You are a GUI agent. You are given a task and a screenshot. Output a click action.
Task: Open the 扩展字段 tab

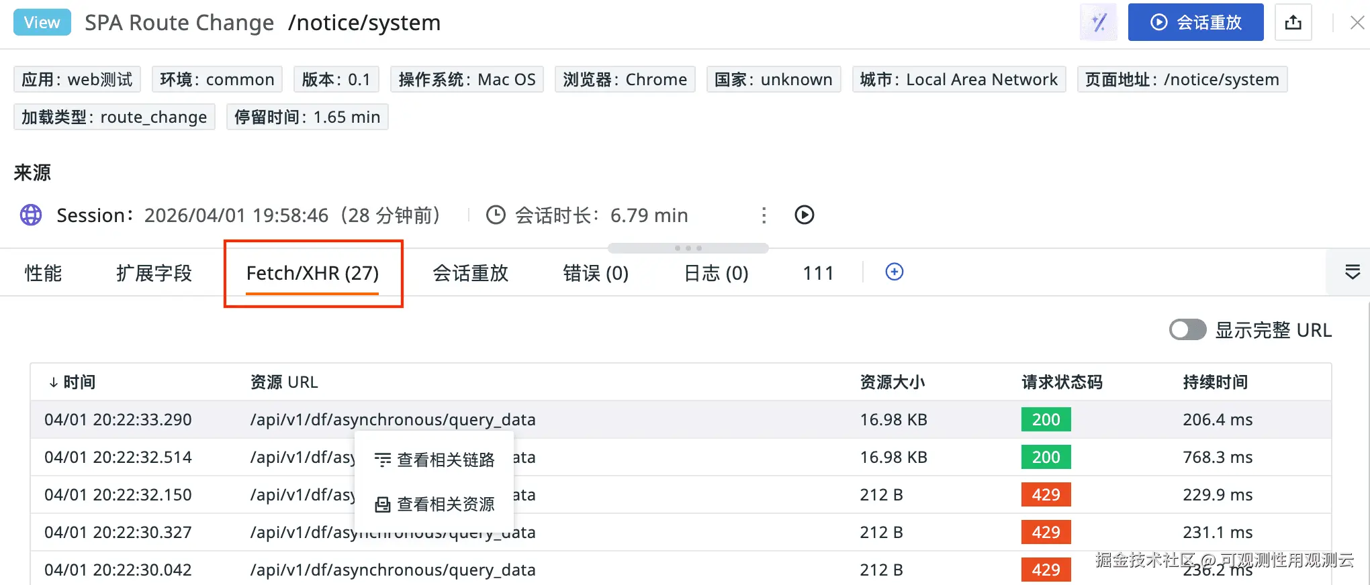(x=154, y=273)
